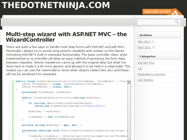Screen dimensions: 187x140
Task: Open the Unit Testing category
Action: tap(145, 80)
